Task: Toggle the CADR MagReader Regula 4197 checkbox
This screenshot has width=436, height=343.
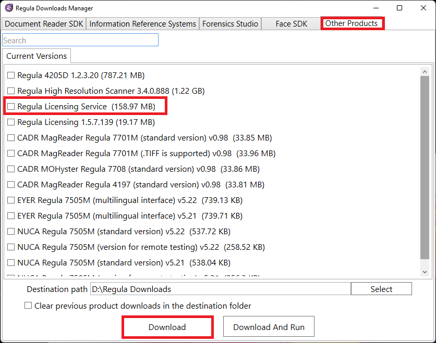Action: pos(11,185)
